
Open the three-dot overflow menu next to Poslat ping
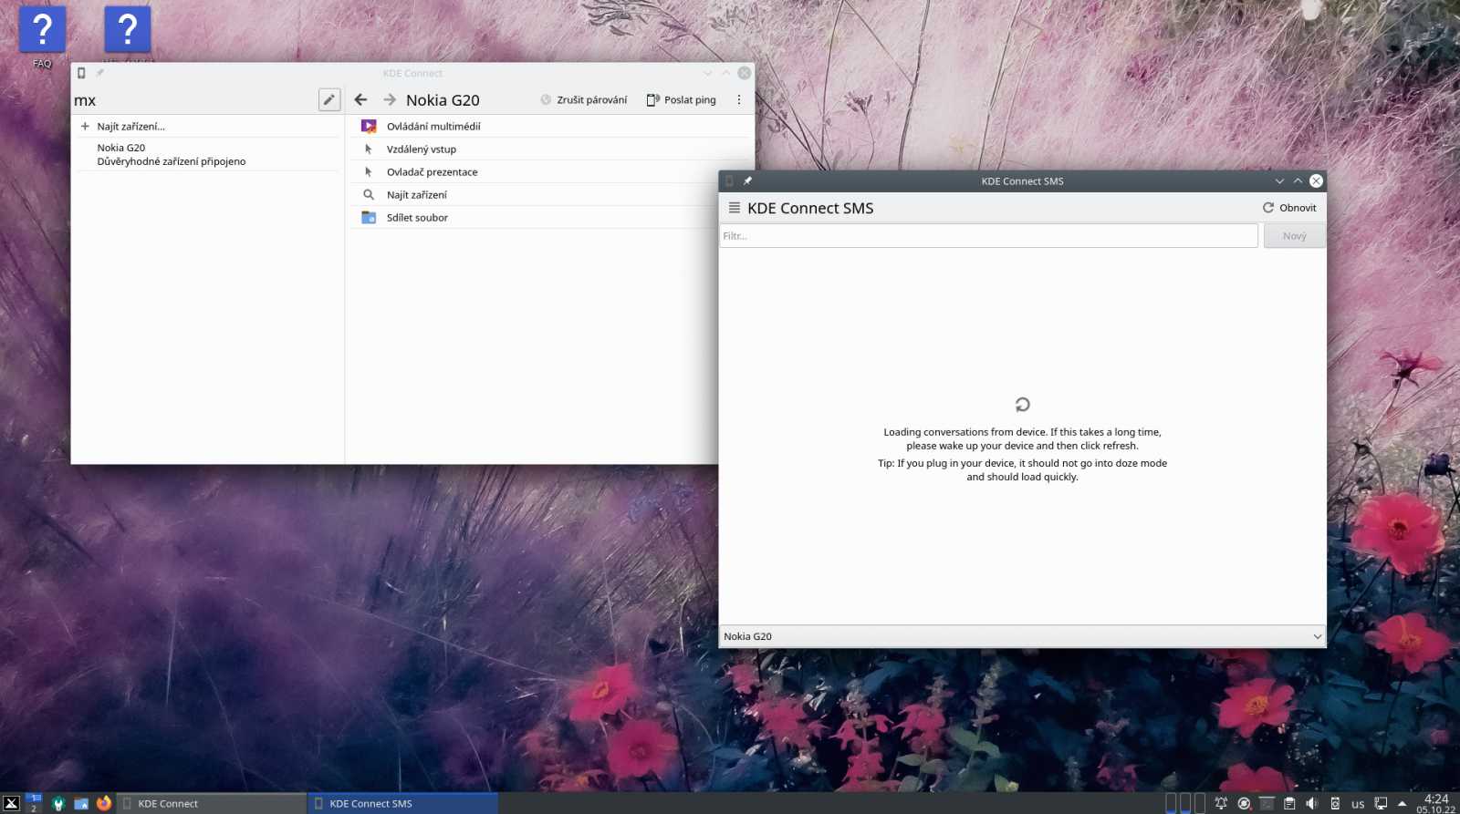tap(739, 99)
